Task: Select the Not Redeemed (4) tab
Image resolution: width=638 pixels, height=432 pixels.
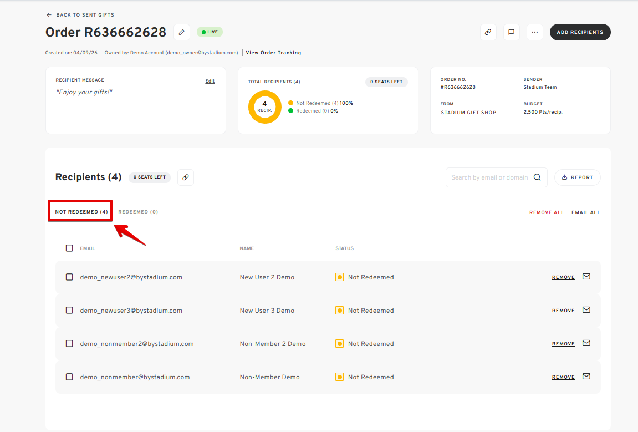Action: tap(81, 212)
